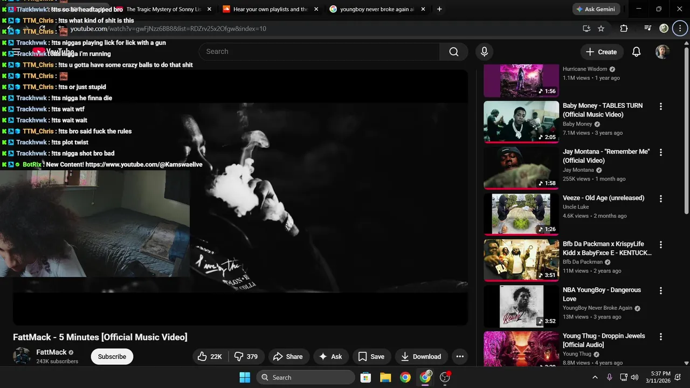This screenshot has height=388, width=690.
Task: Click the taskbar microphone tray icon
Action: coord(610,377)
